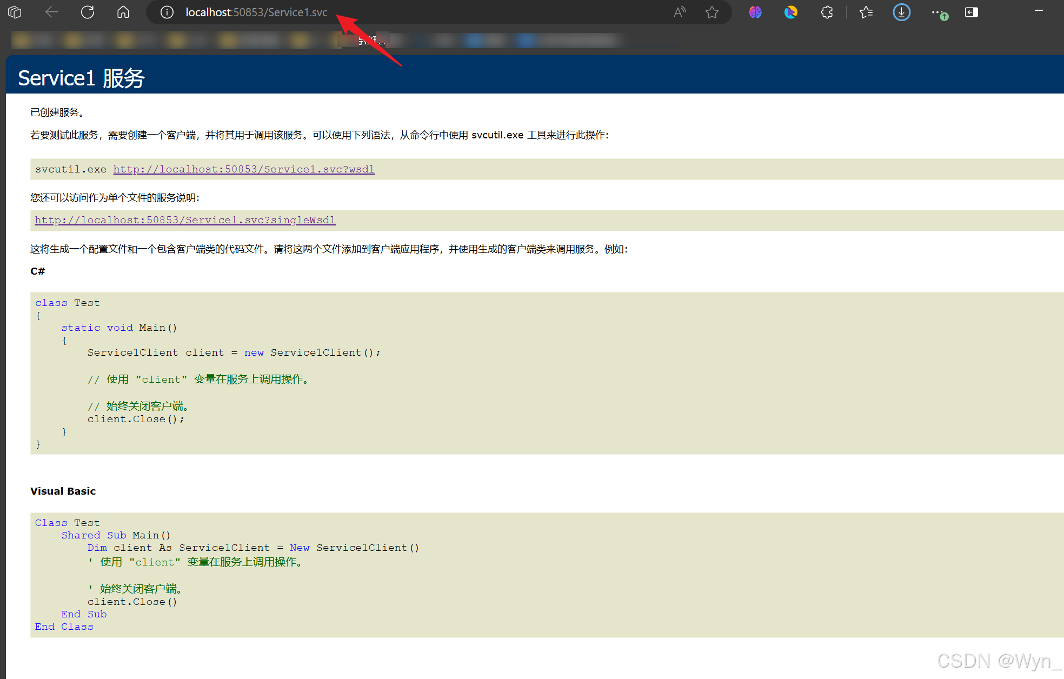Toggle the sidebar panel icon
Viewport: 1064px width, 679px height.
pos(972,12)
